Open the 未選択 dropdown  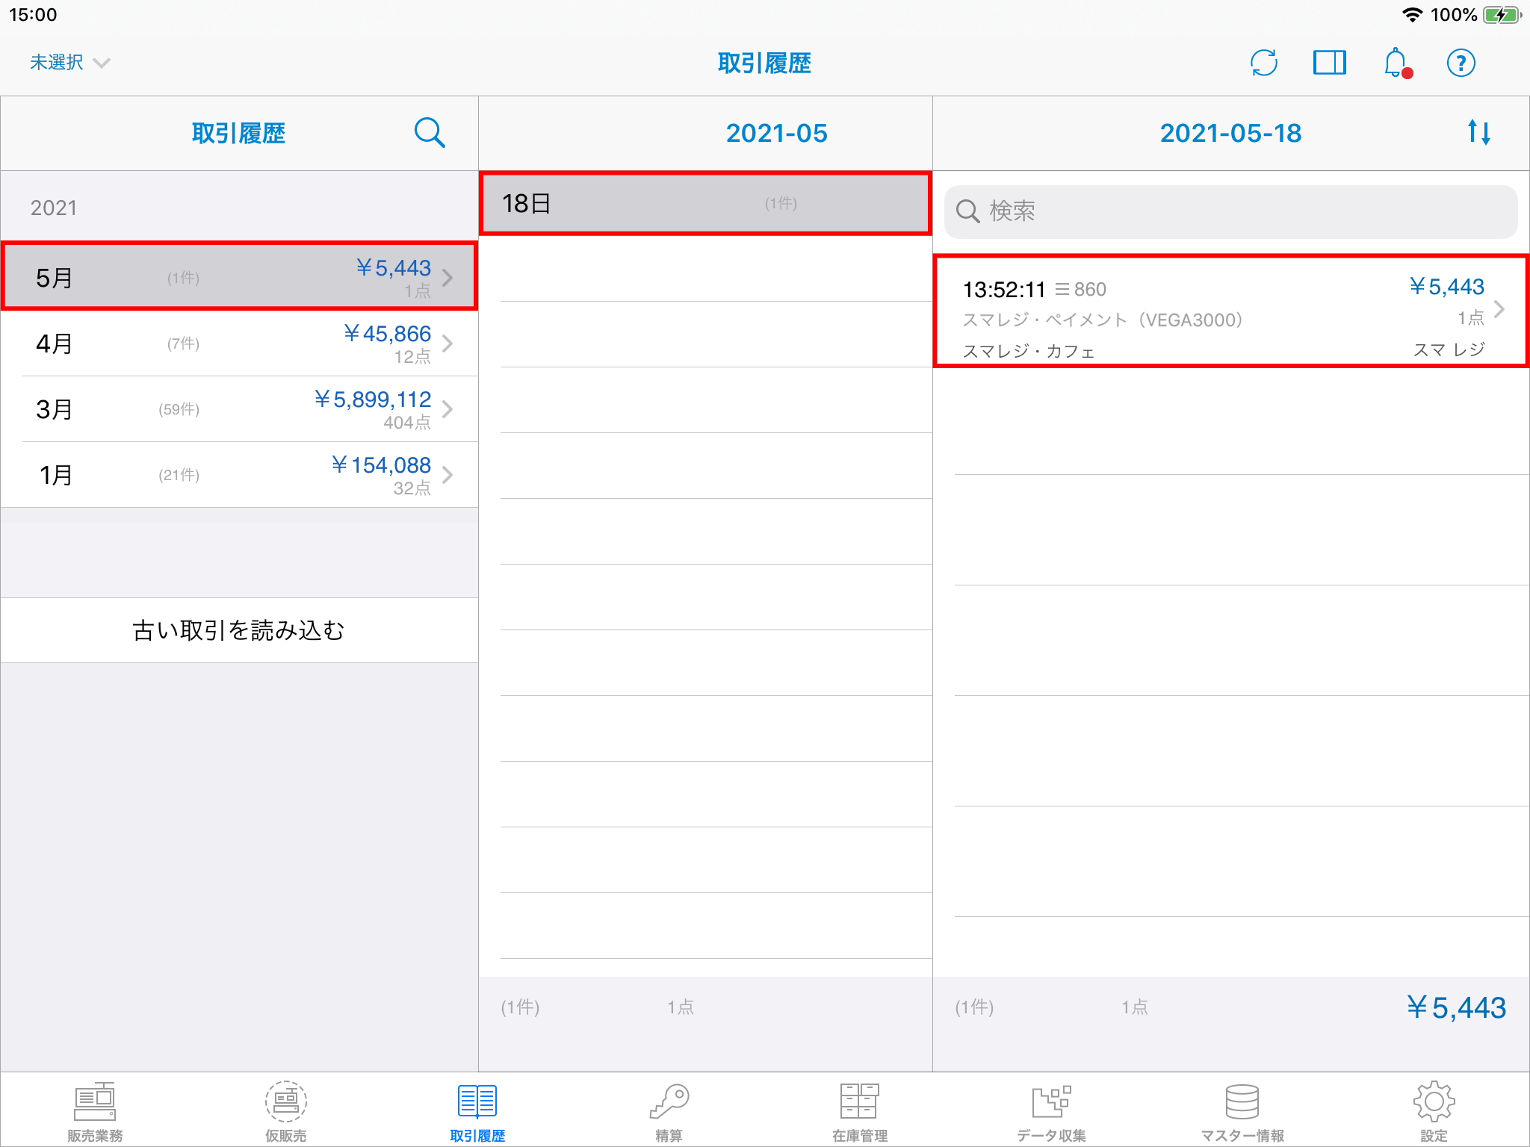click(x=69, y=63)
